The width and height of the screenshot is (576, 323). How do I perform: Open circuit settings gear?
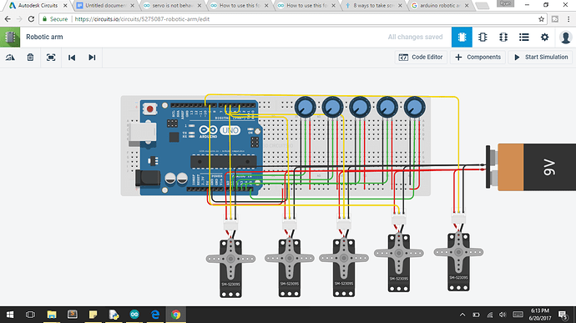[544, 37]
